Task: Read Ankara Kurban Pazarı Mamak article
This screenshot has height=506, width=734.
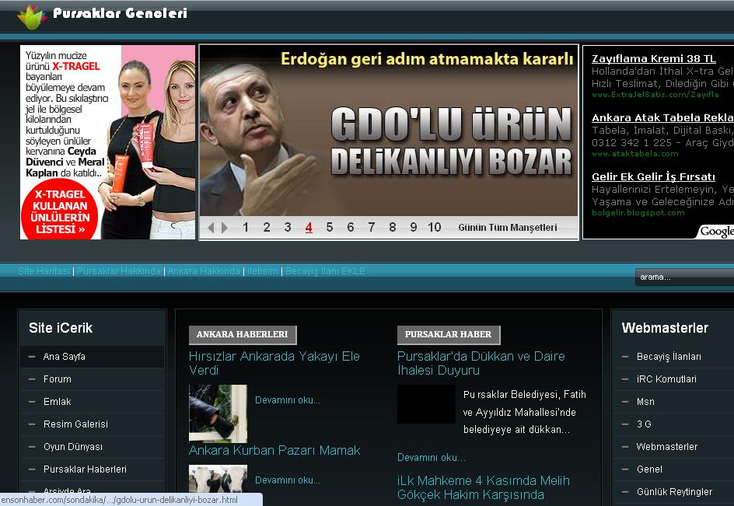Action: pyautogui.click(x=274, y=450)
